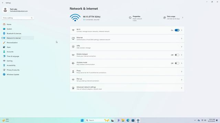Screen dimensions: 220x123
Task: Click the Data usage chevron arrow
Action: click(x=183, y=17)
